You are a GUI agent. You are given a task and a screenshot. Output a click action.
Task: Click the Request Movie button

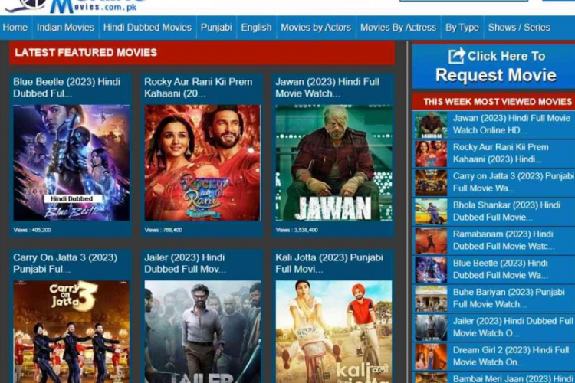click(x=494, y=67)
